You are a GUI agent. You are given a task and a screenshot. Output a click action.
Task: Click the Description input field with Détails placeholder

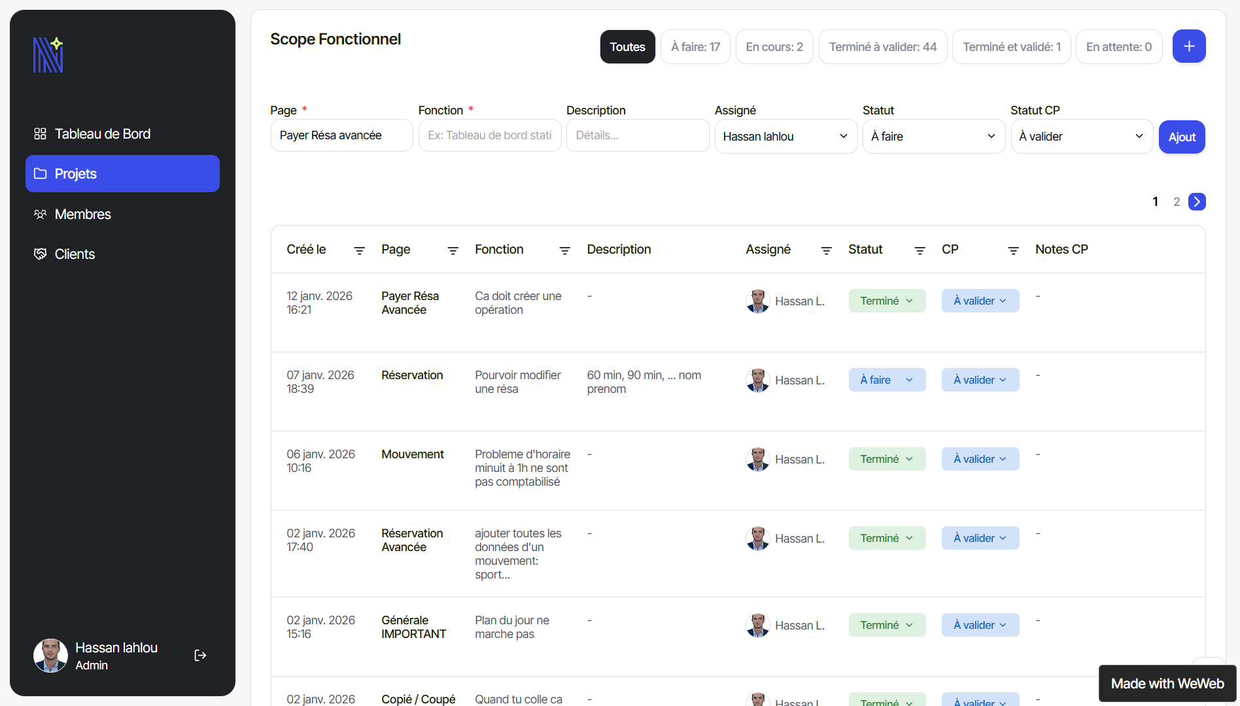click(637, 135)
